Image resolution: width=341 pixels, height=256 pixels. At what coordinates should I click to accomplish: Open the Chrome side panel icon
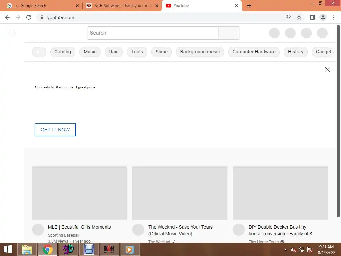(312, 17)
